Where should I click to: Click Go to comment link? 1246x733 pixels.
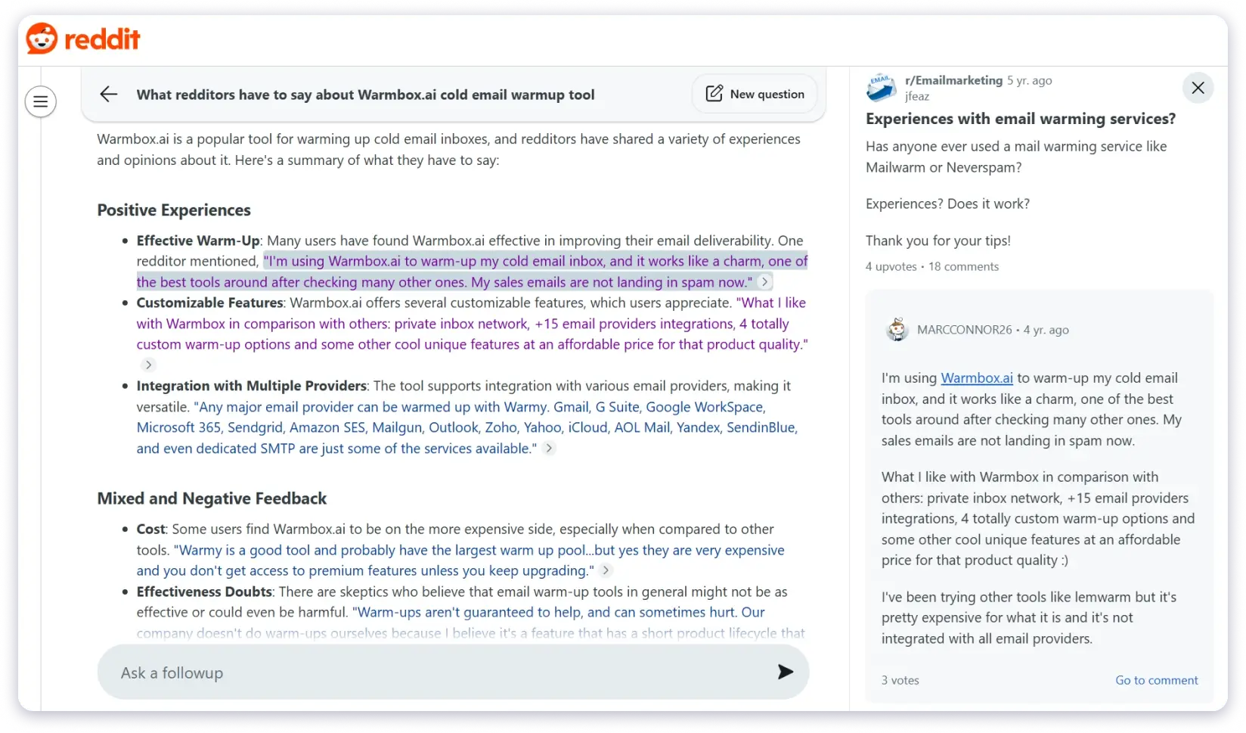click(x=1156, y=680)
